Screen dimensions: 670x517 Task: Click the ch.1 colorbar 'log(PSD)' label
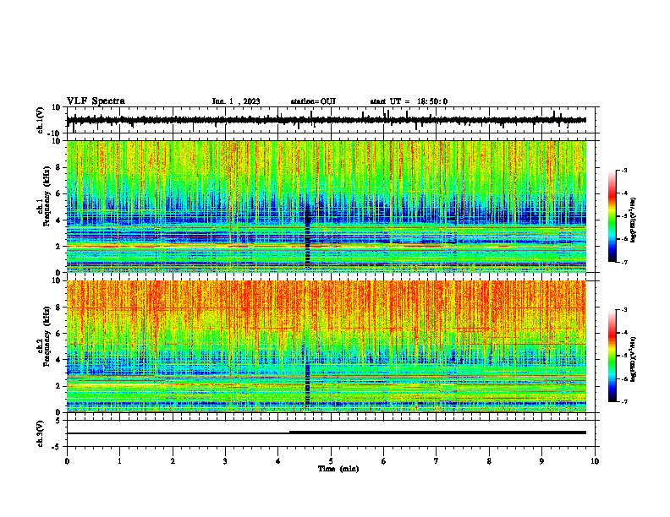click(634, 220)
